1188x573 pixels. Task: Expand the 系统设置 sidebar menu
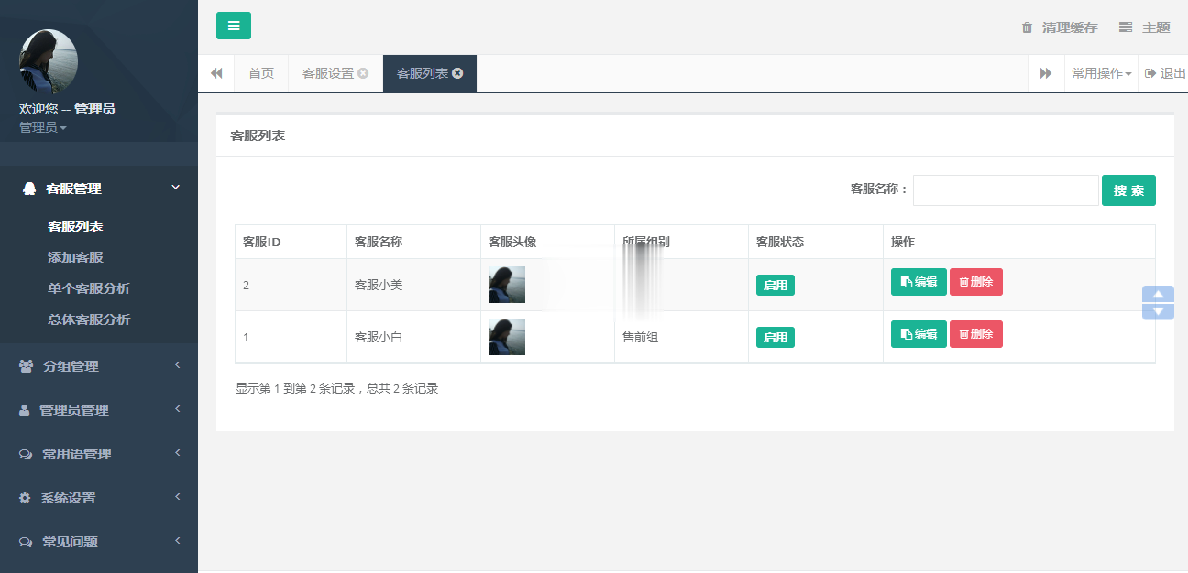[98, 498]
